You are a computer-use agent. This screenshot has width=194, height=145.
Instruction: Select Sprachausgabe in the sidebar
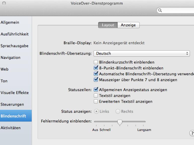click(x=16, y=46)
